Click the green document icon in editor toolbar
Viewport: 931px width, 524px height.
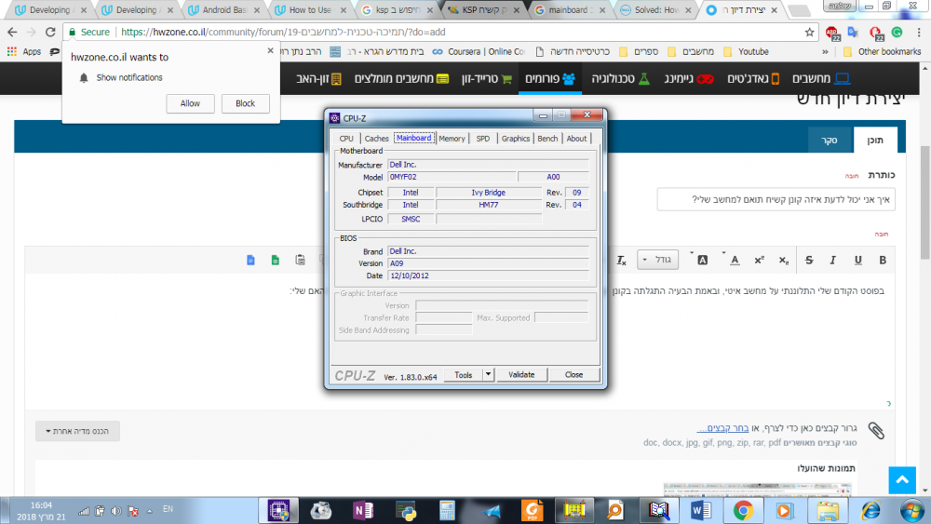pos(275,260)
